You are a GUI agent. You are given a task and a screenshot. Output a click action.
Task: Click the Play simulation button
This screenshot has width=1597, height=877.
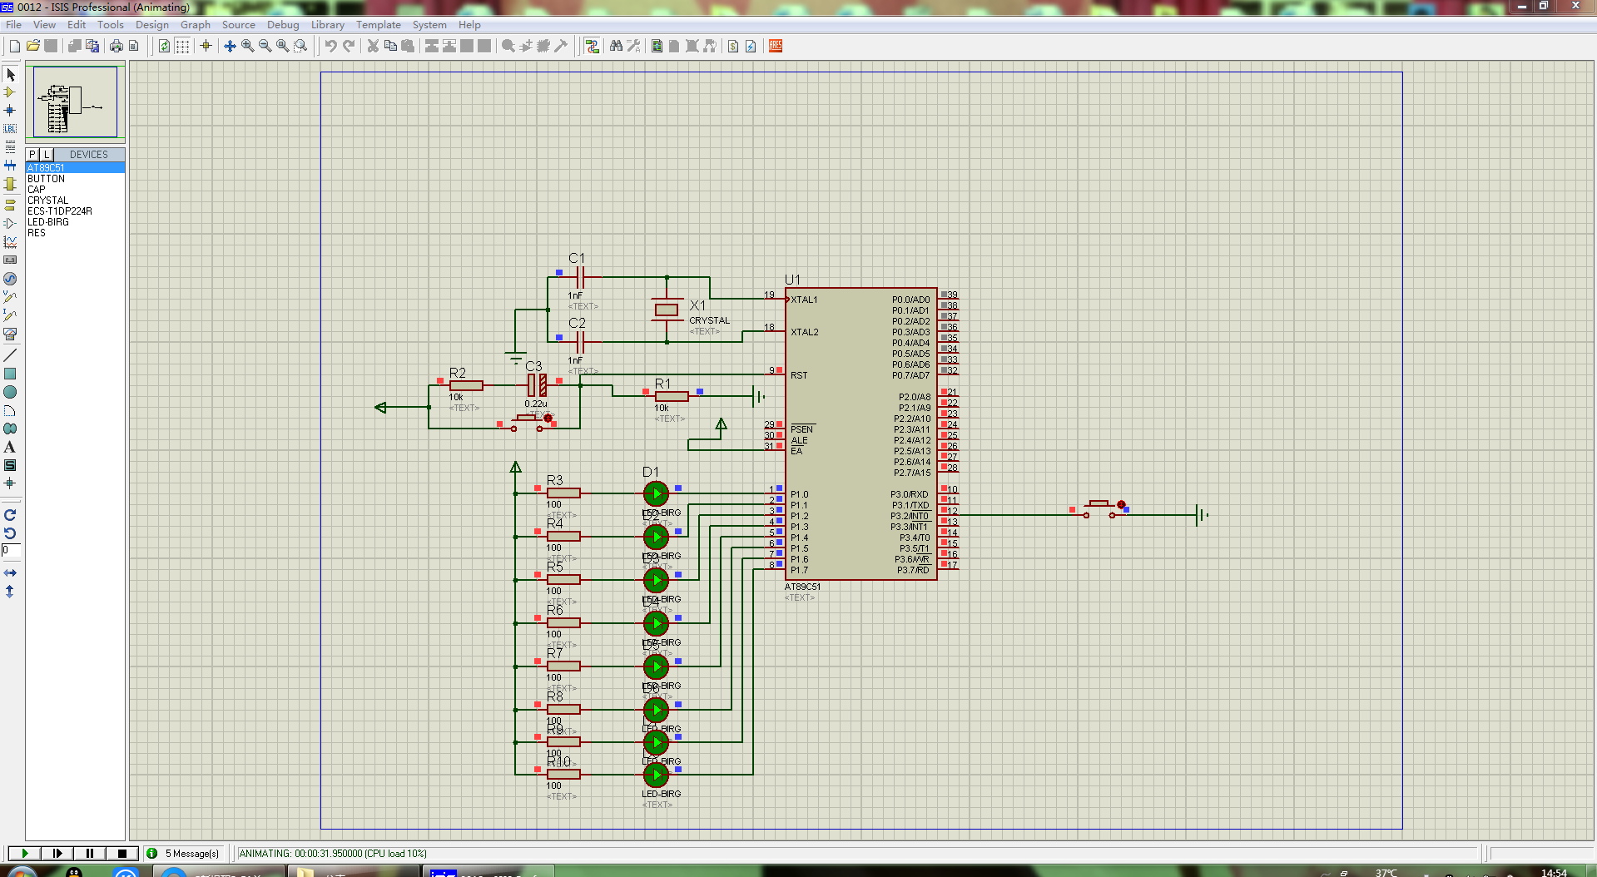[25, 853]
